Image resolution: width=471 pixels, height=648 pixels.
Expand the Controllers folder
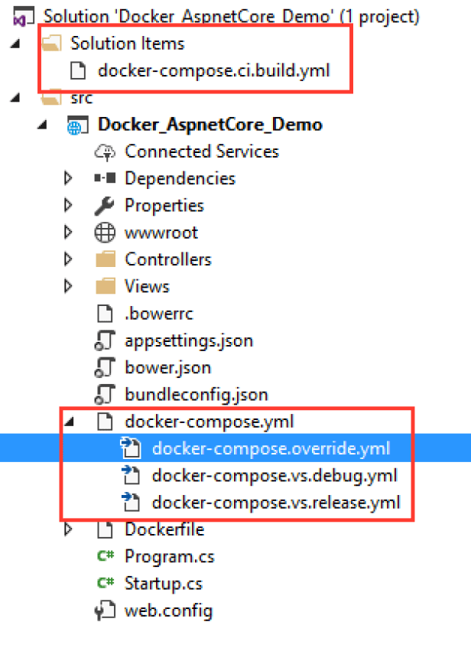pyautogui.click(x=68, y=259)
